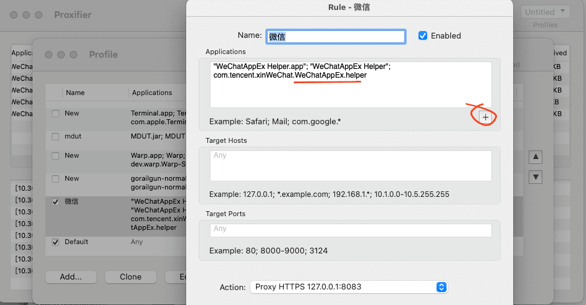586x305 pixels.
Task: Click the Name field containing 微信
Action: 336,37
